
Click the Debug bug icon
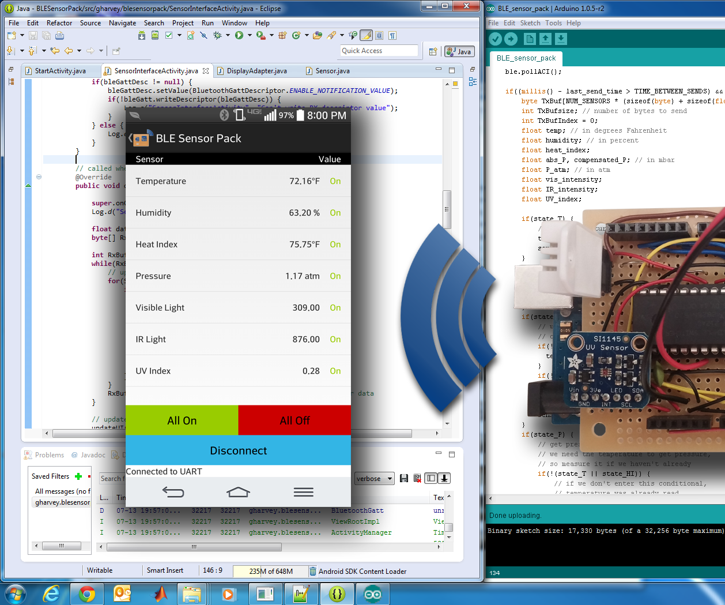(217, 36)
